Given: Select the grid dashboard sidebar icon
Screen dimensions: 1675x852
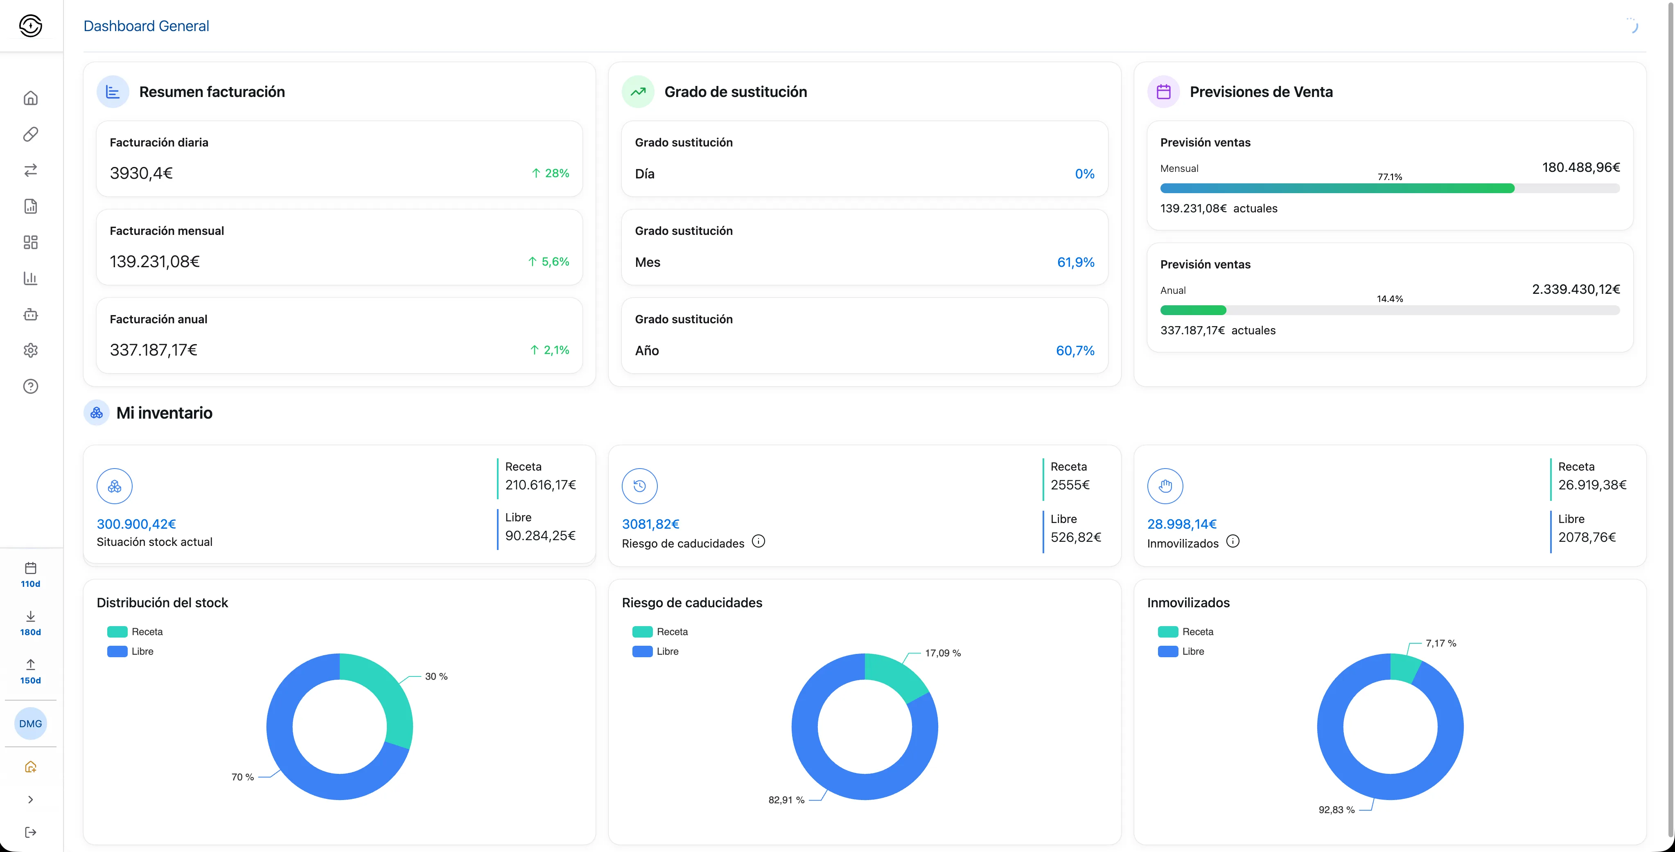Looking at the screenshot, I should coord(31,242).
